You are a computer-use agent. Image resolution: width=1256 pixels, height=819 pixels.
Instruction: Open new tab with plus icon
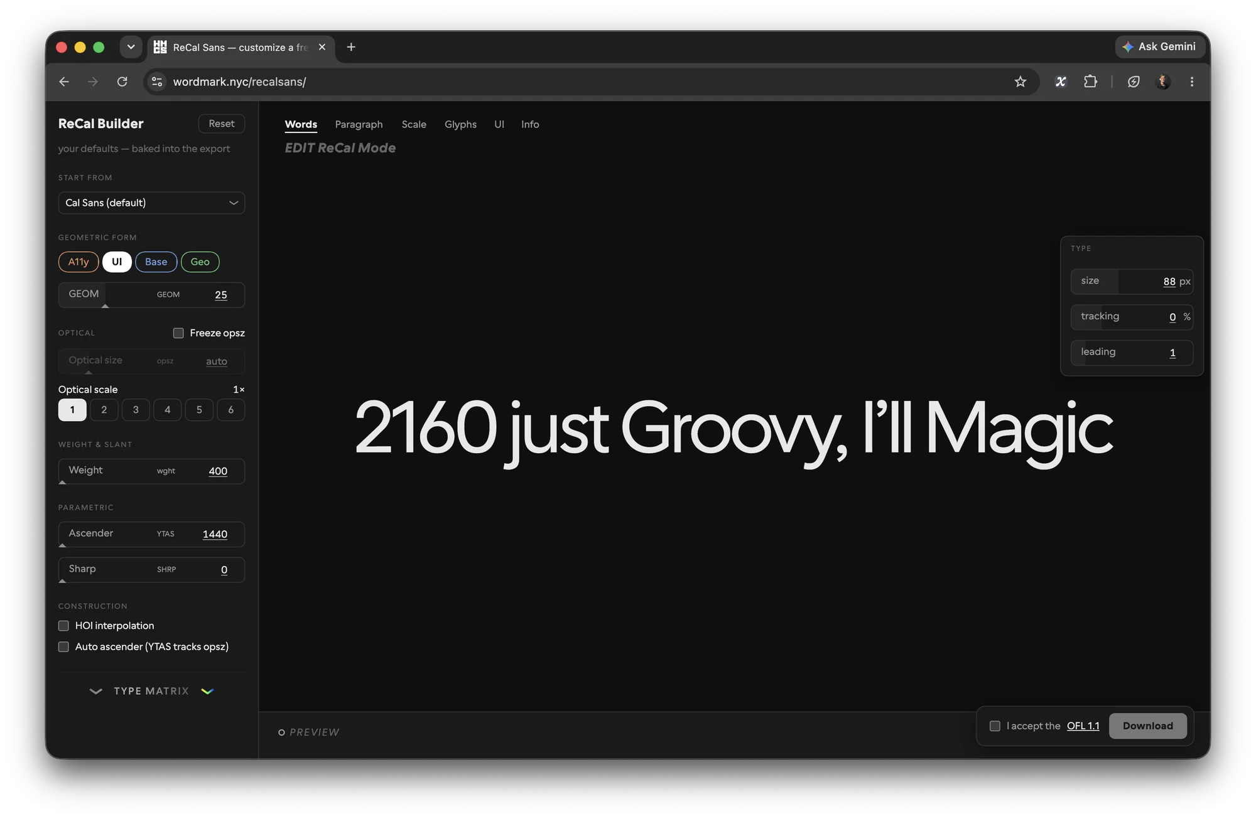tap(351, 47)
